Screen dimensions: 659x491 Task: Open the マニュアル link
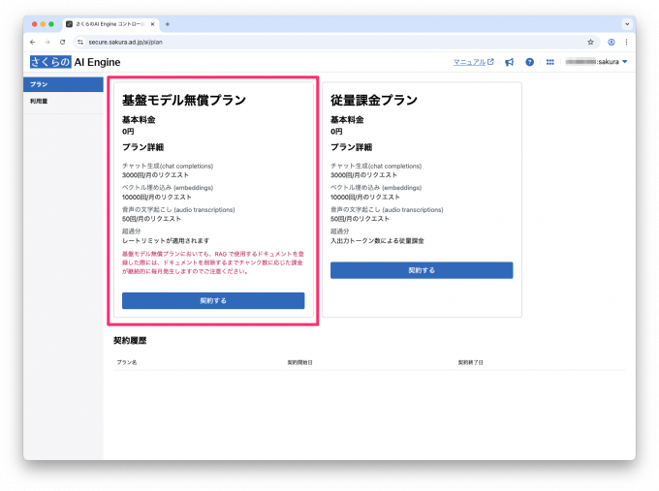(x=473, y=62)
